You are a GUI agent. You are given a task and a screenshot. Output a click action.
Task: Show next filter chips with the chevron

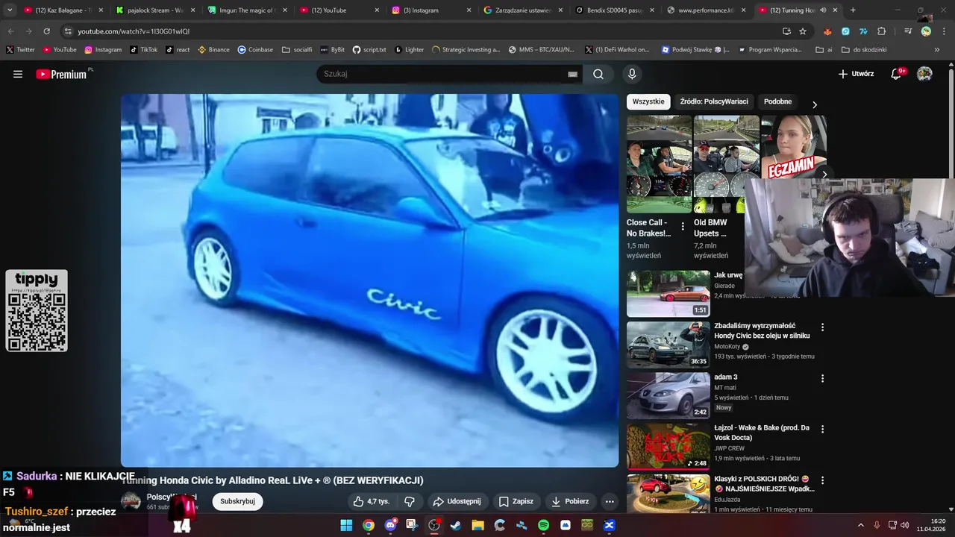pos(815,104)
